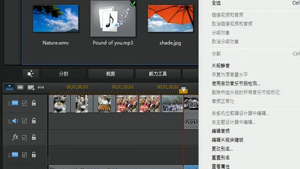
Task: Select the video track 2 film icon
Action: tap(15, 154)
